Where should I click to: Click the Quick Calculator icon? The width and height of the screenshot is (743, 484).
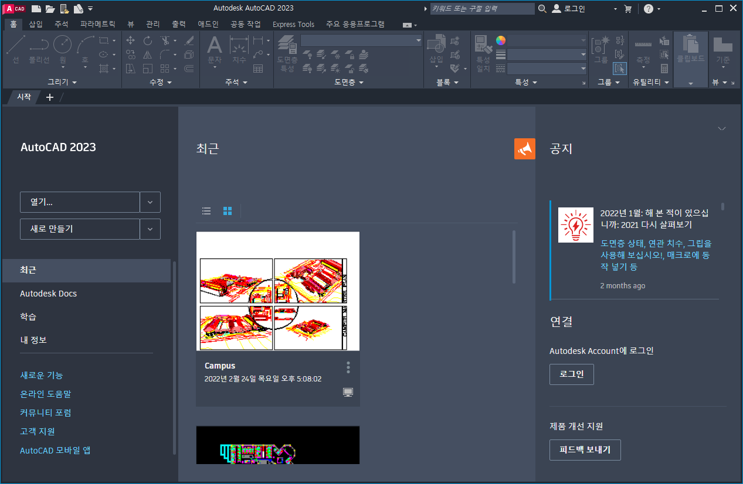pyautogui.click(x=664, y=69)
